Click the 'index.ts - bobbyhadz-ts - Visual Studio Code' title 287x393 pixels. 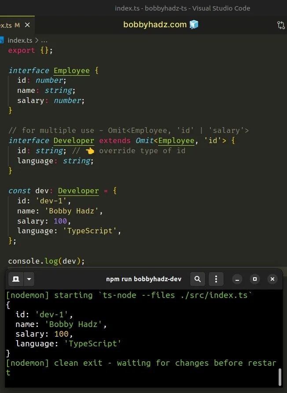183,8
